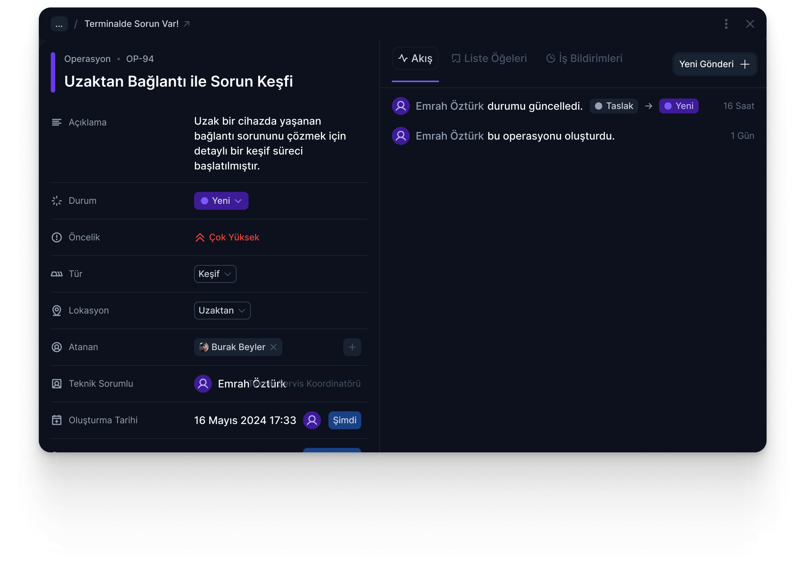Open the İş Bildirimleri tab

tap(584, 58)
